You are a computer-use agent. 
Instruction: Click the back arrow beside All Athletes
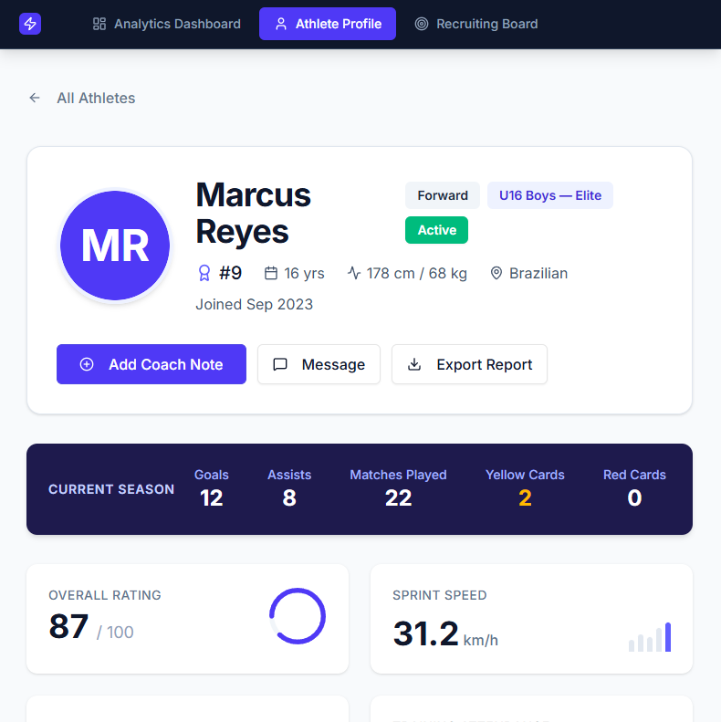35,98
